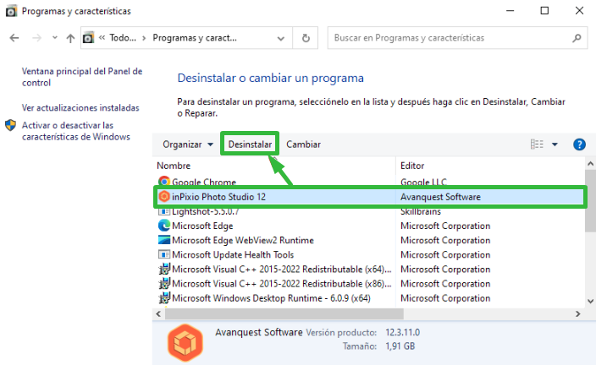Select Microsoft Update Health Tools entry
Viewport: 596px width, 365px height.
point(233,254)
